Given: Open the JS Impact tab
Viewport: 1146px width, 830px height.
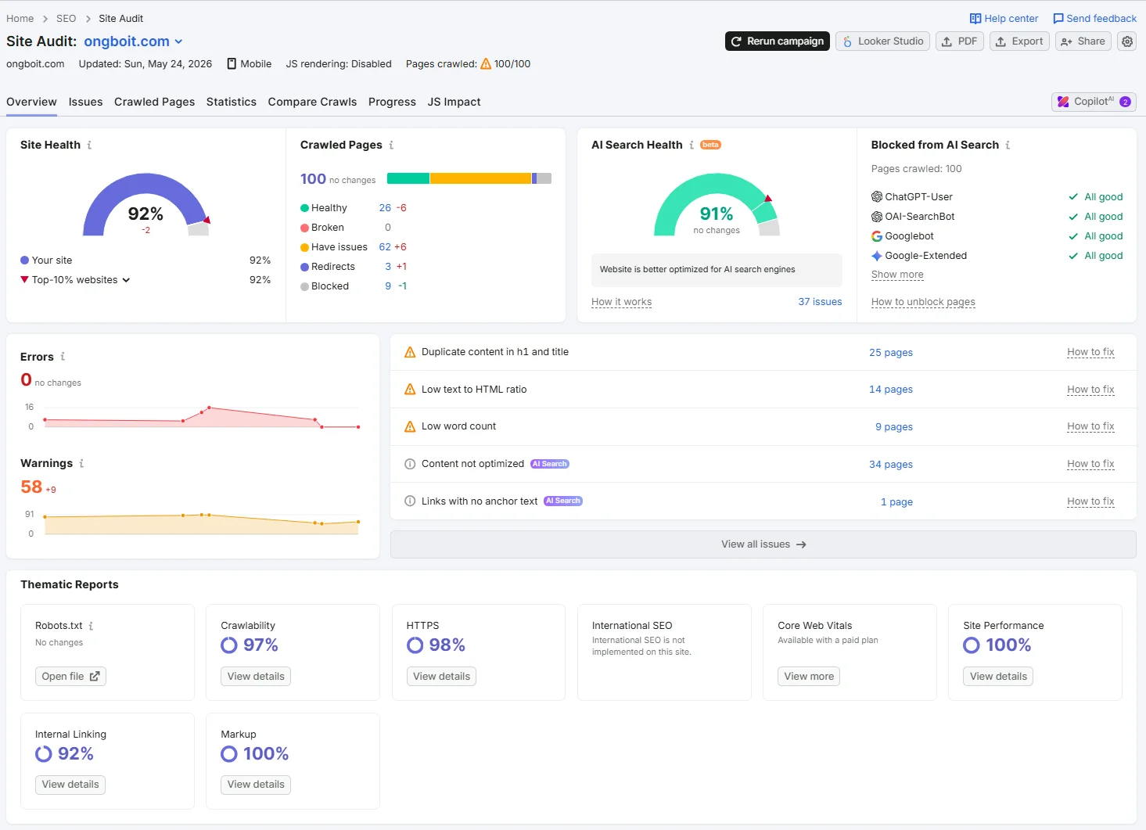Looking at the screenshot, I should point(454,102).
